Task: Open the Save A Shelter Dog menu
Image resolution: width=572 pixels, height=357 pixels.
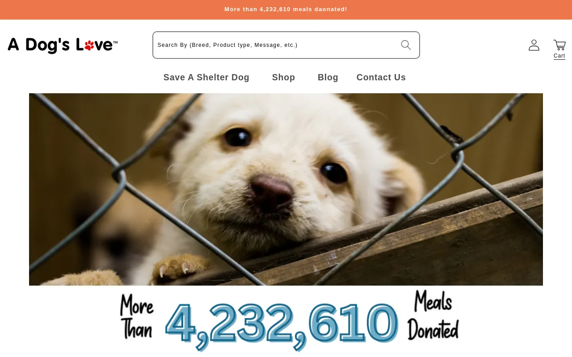Action: [x=206, y=77]
